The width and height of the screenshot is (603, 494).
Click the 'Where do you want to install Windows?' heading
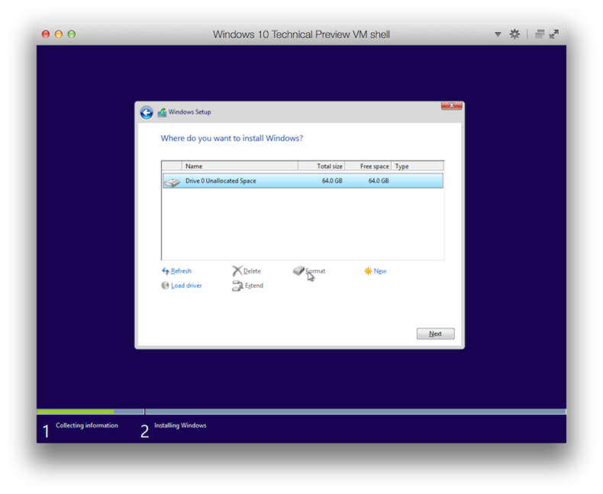point(232,138)
